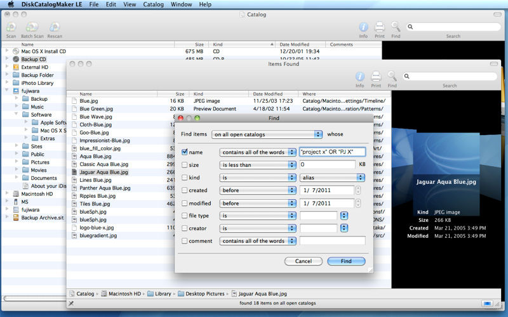Open Info in the Items Found toolbar
Image resolution: width=508 pixels, height=317 pixels.
(360, 76)
